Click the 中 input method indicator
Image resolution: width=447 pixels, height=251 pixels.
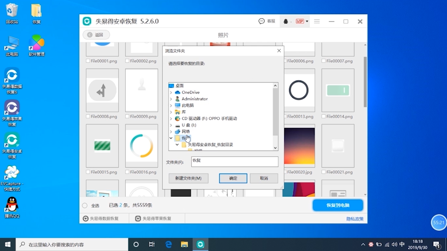(x=402, y=244)
